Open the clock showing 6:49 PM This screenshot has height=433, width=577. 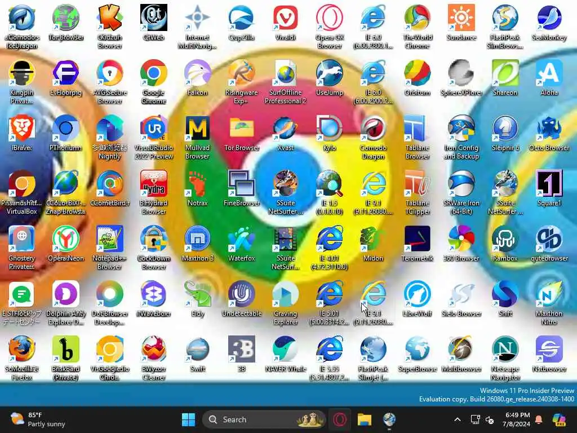516,419
